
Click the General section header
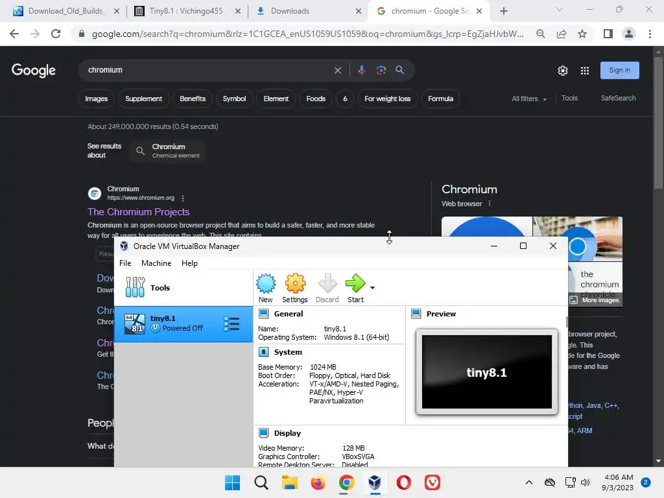pos(289,314)
